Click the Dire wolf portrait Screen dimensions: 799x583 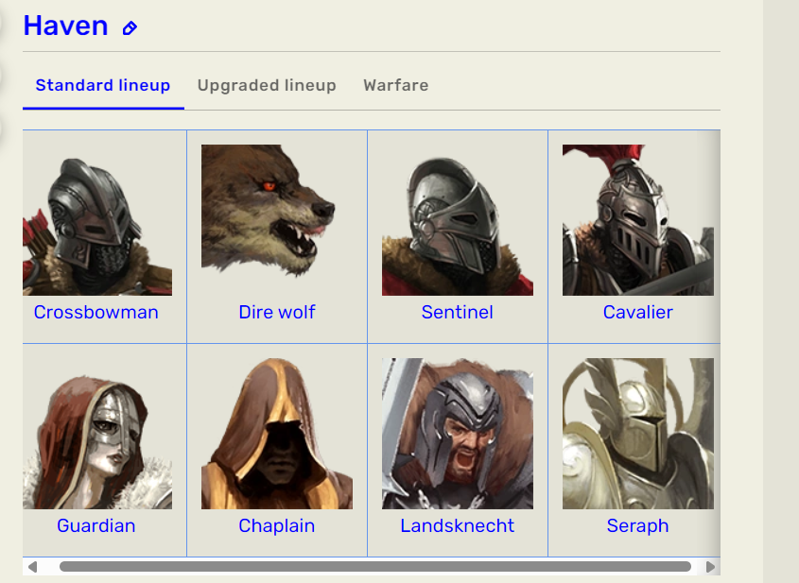point(277,220)
